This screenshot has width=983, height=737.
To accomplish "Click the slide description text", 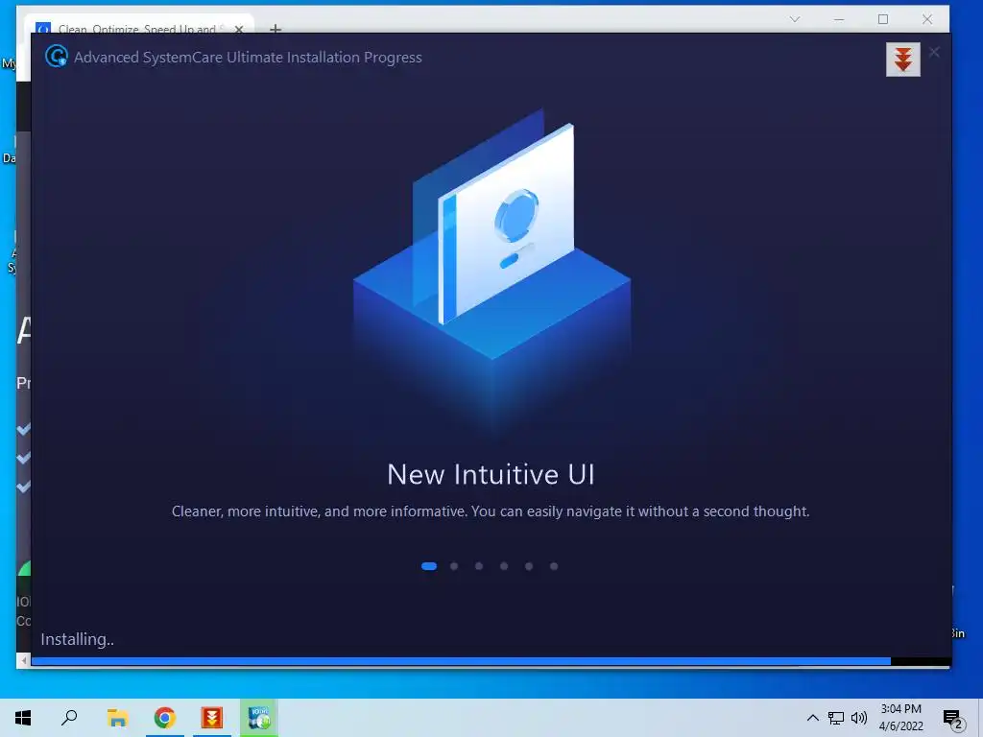I will coord(491,511).
